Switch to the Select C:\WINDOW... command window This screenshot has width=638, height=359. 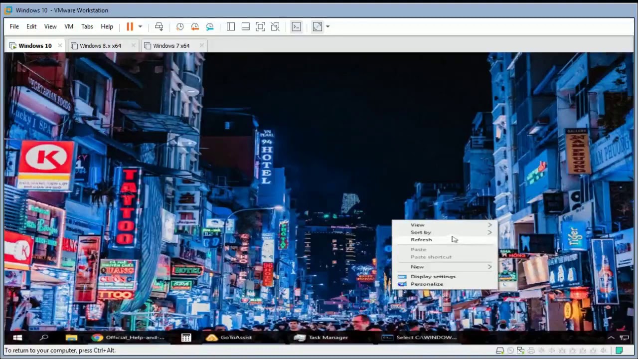[x=419, y=338]
